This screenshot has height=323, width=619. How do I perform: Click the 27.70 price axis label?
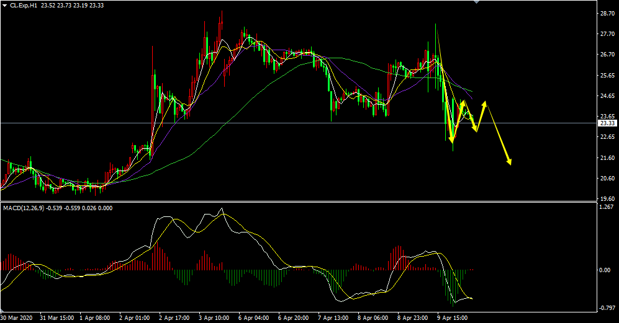[607, 34]
